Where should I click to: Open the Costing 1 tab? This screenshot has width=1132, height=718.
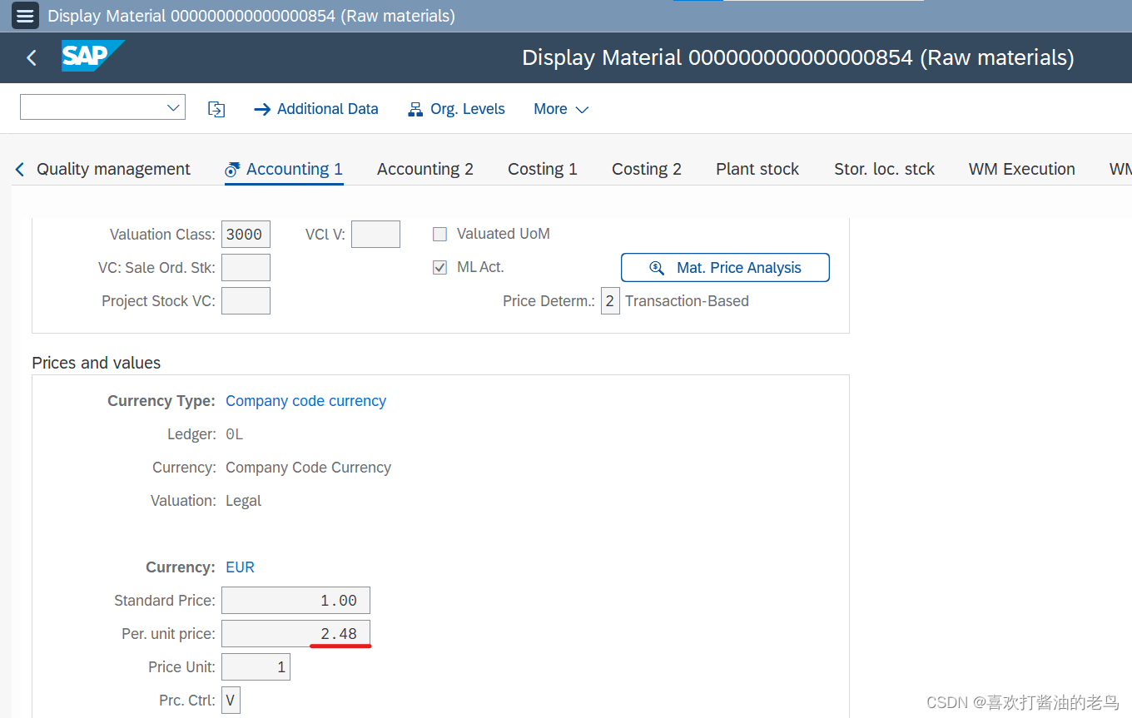pyautogui.click(x=543, y=169)
